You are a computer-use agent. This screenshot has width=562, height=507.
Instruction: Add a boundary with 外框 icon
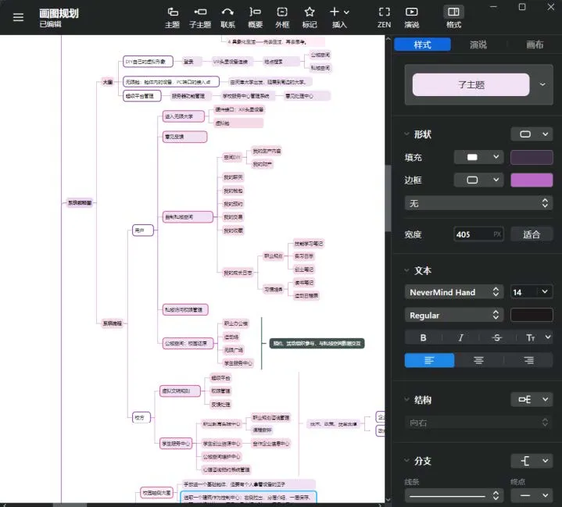coord(282,17)
